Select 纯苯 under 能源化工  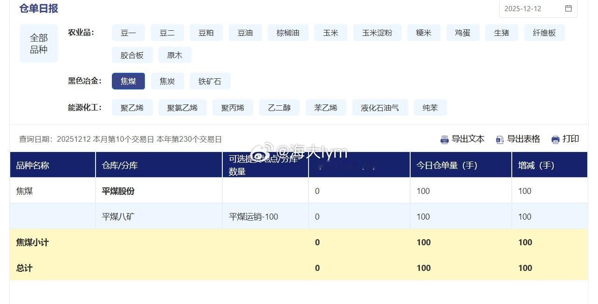430,107
